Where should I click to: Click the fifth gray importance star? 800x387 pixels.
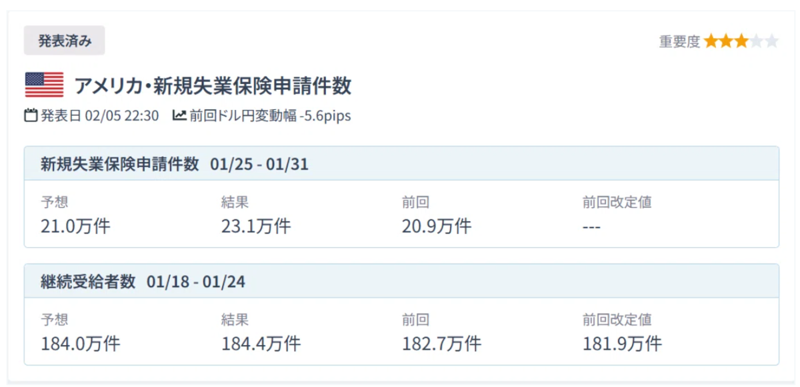(x=772, y=41)
